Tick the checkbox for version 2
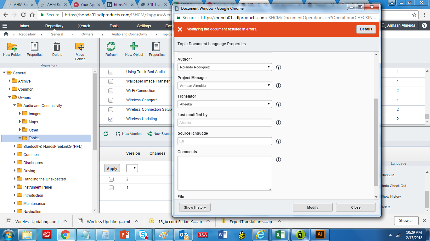 click(x=111, y=179)
